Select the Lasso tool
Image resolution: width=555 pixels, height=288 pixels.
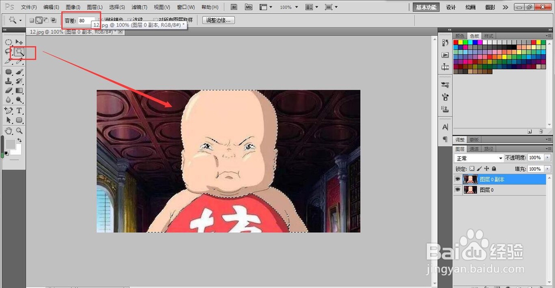coord(8,52)
